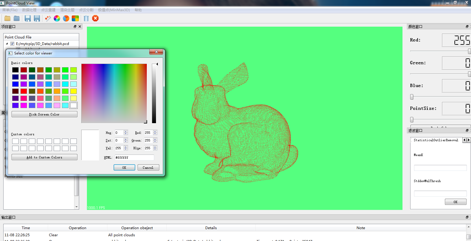Float the 颜色窗口 panel
The height and width of the screenshot is (241, 471).
(467, 27)
